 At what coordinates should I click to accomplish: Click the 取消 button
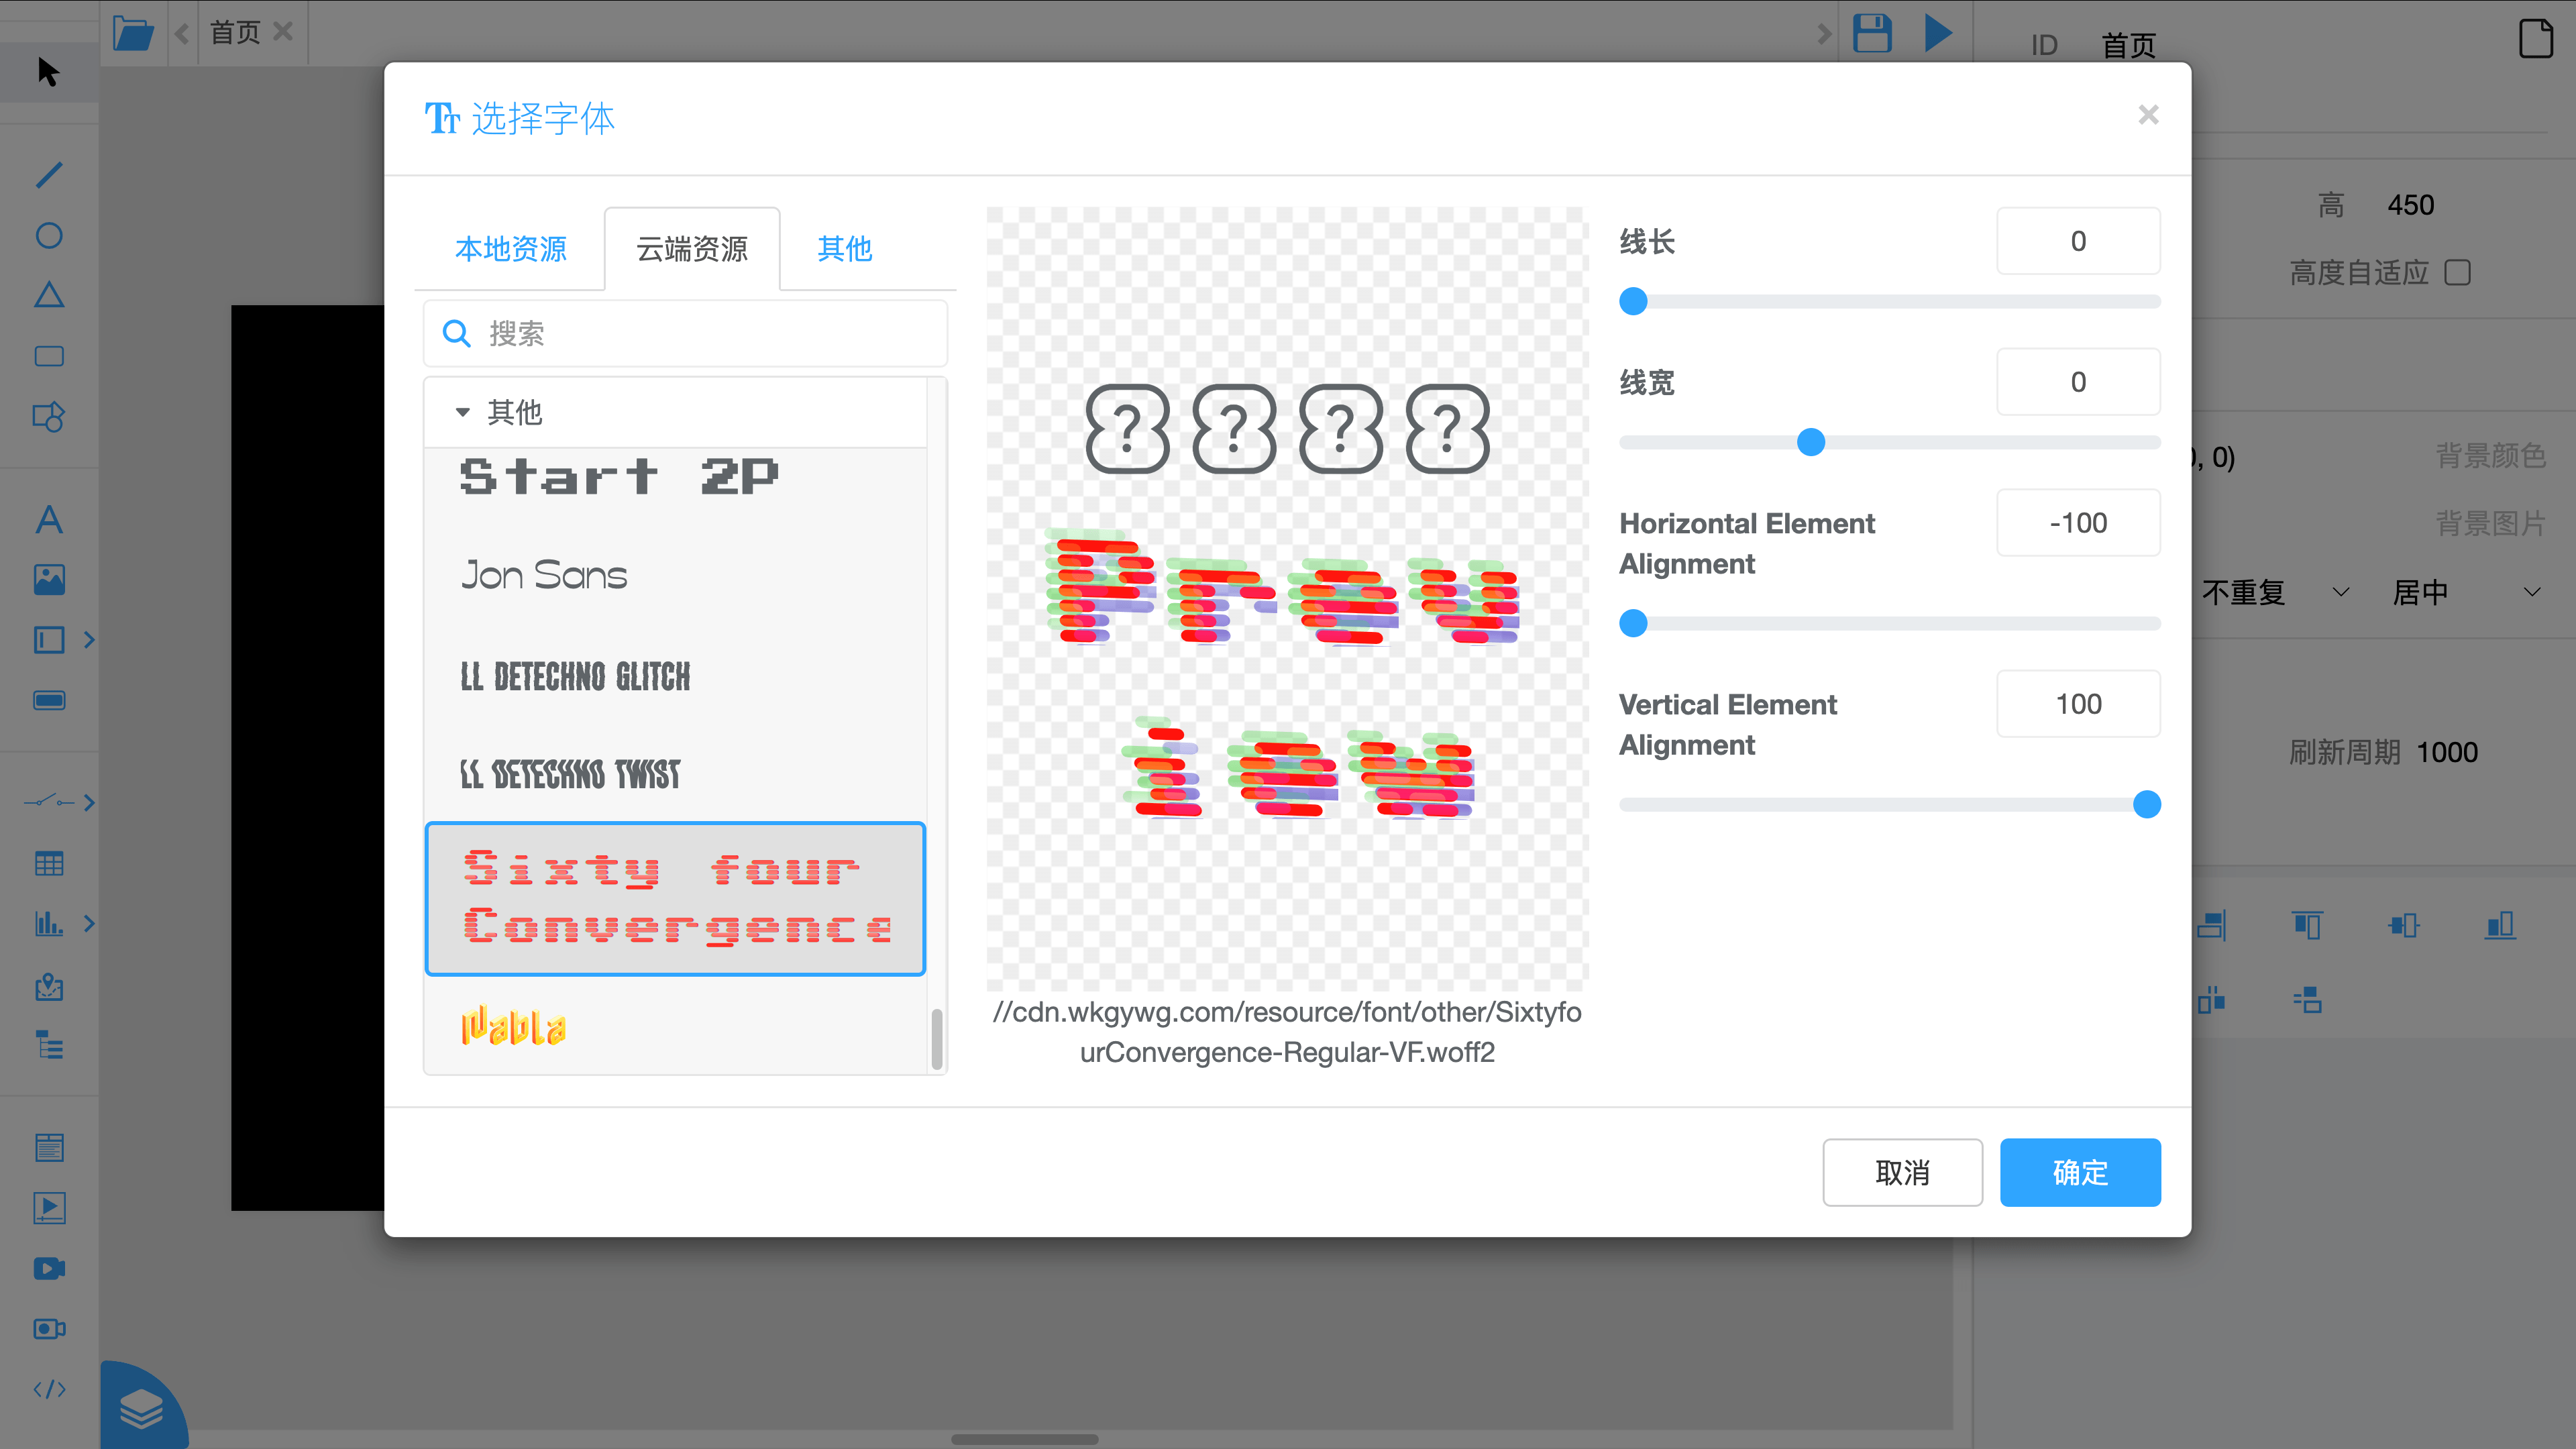1902,1172
